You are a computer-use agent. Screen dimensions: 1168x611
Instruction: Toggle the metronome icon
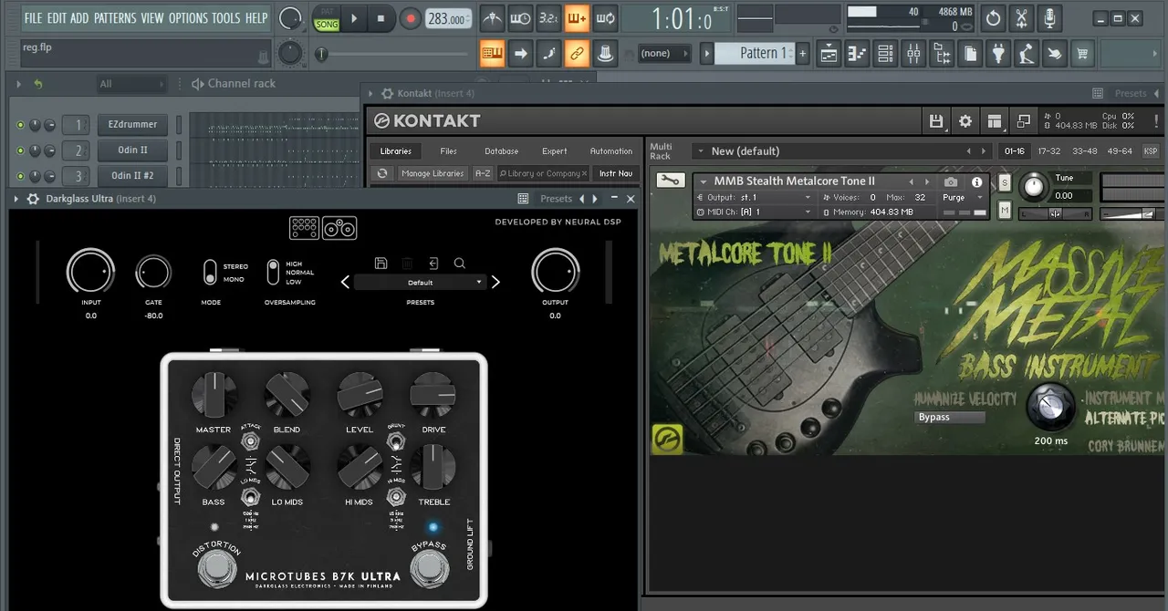[x=492, y=18]
